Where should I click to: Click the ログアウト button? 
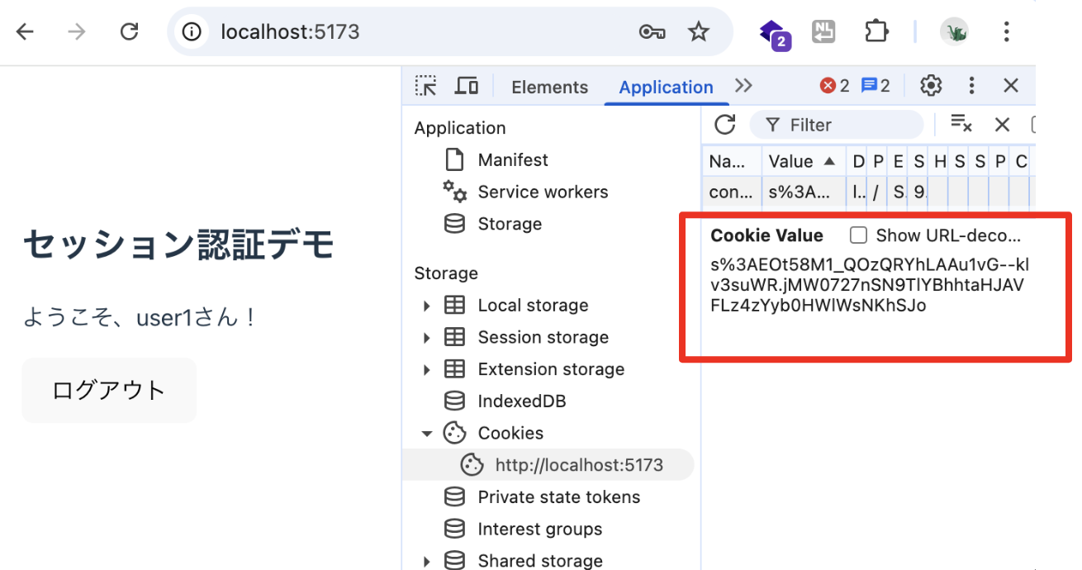(x=108, y=389)
